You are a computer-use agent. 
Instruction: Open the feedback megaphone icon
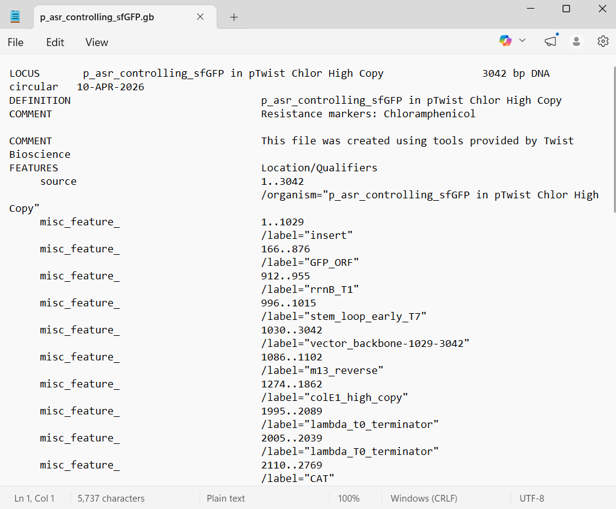coord(550,41)
